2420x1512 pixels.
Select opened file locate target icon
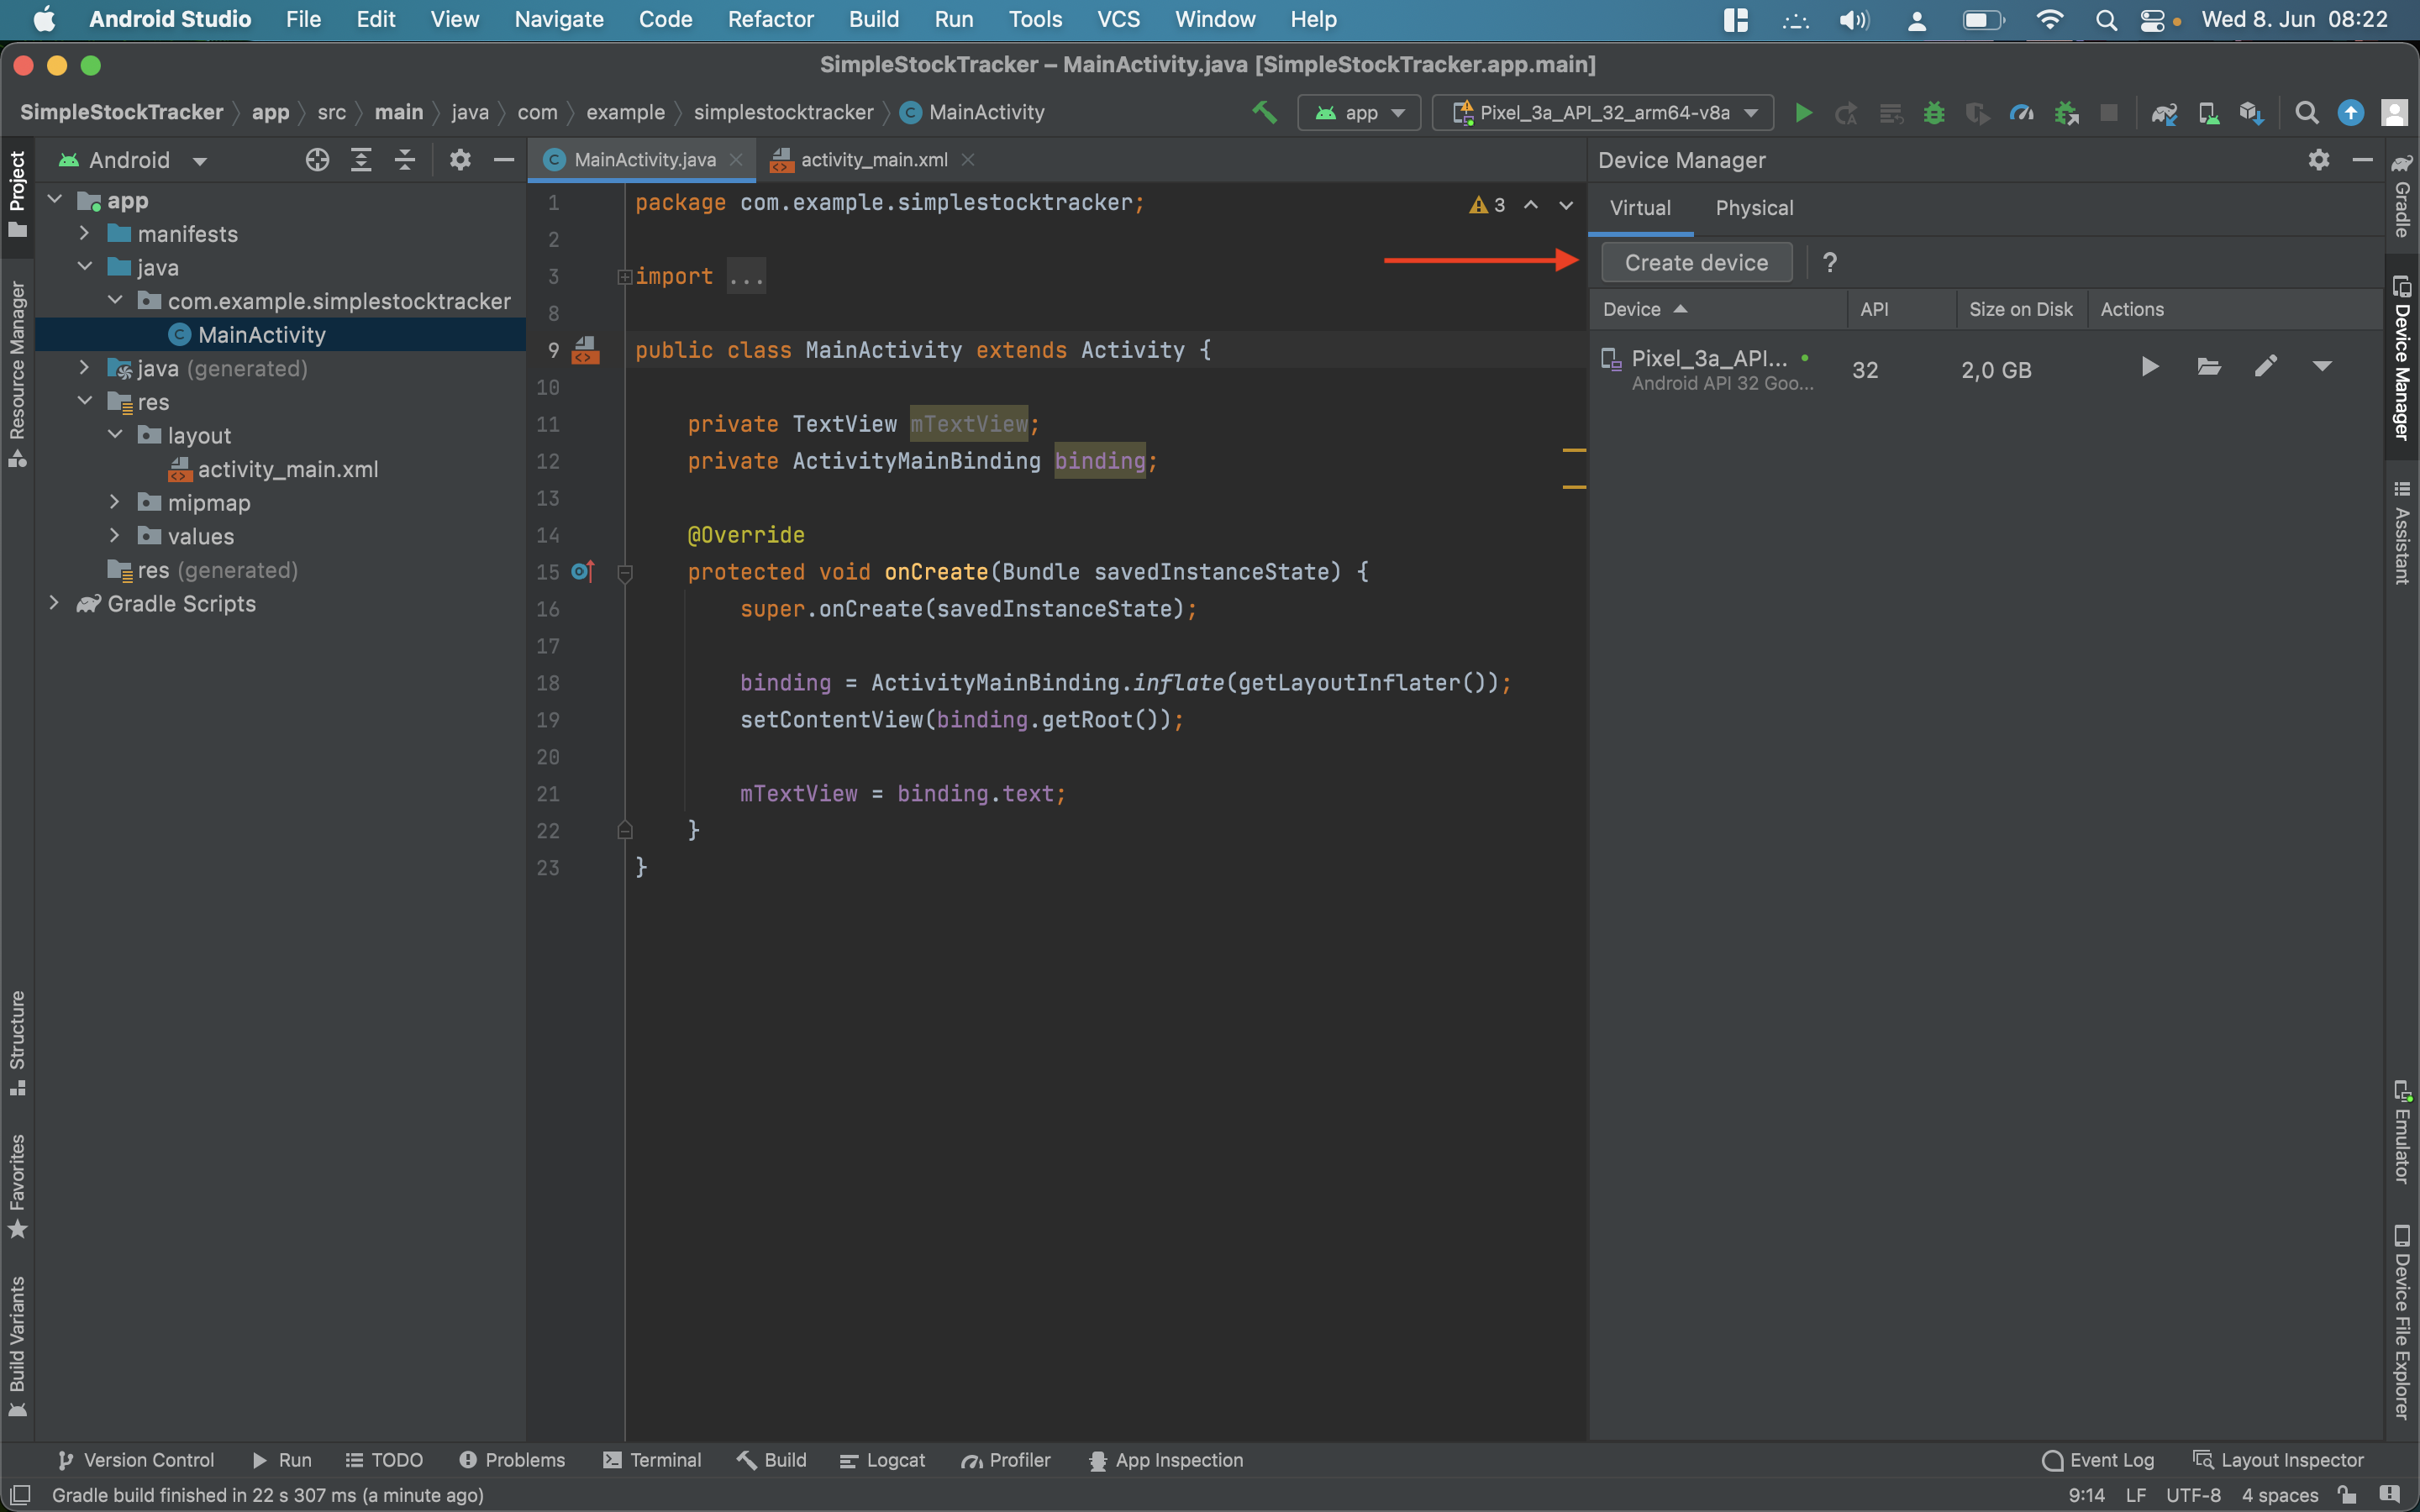pyautogui.click(x=317, y=160)
